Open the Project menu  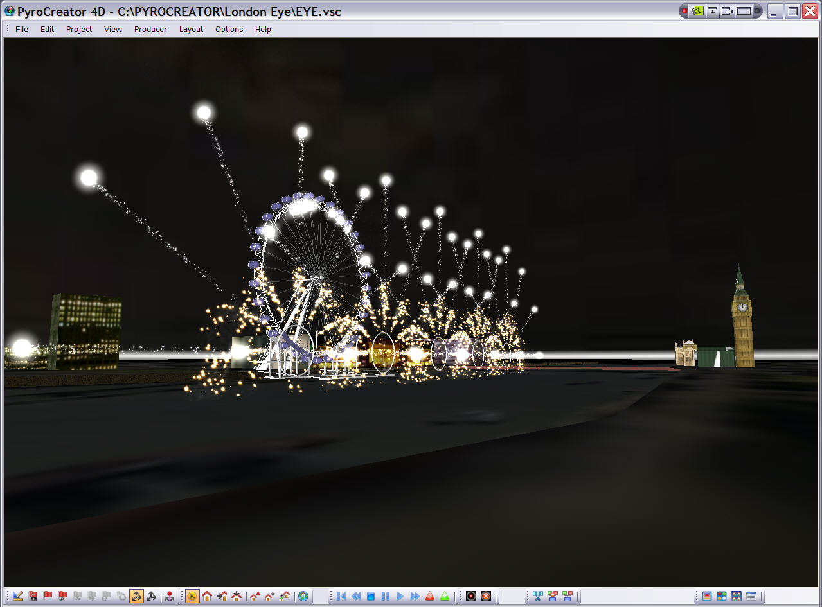click(x=79, y=29)
